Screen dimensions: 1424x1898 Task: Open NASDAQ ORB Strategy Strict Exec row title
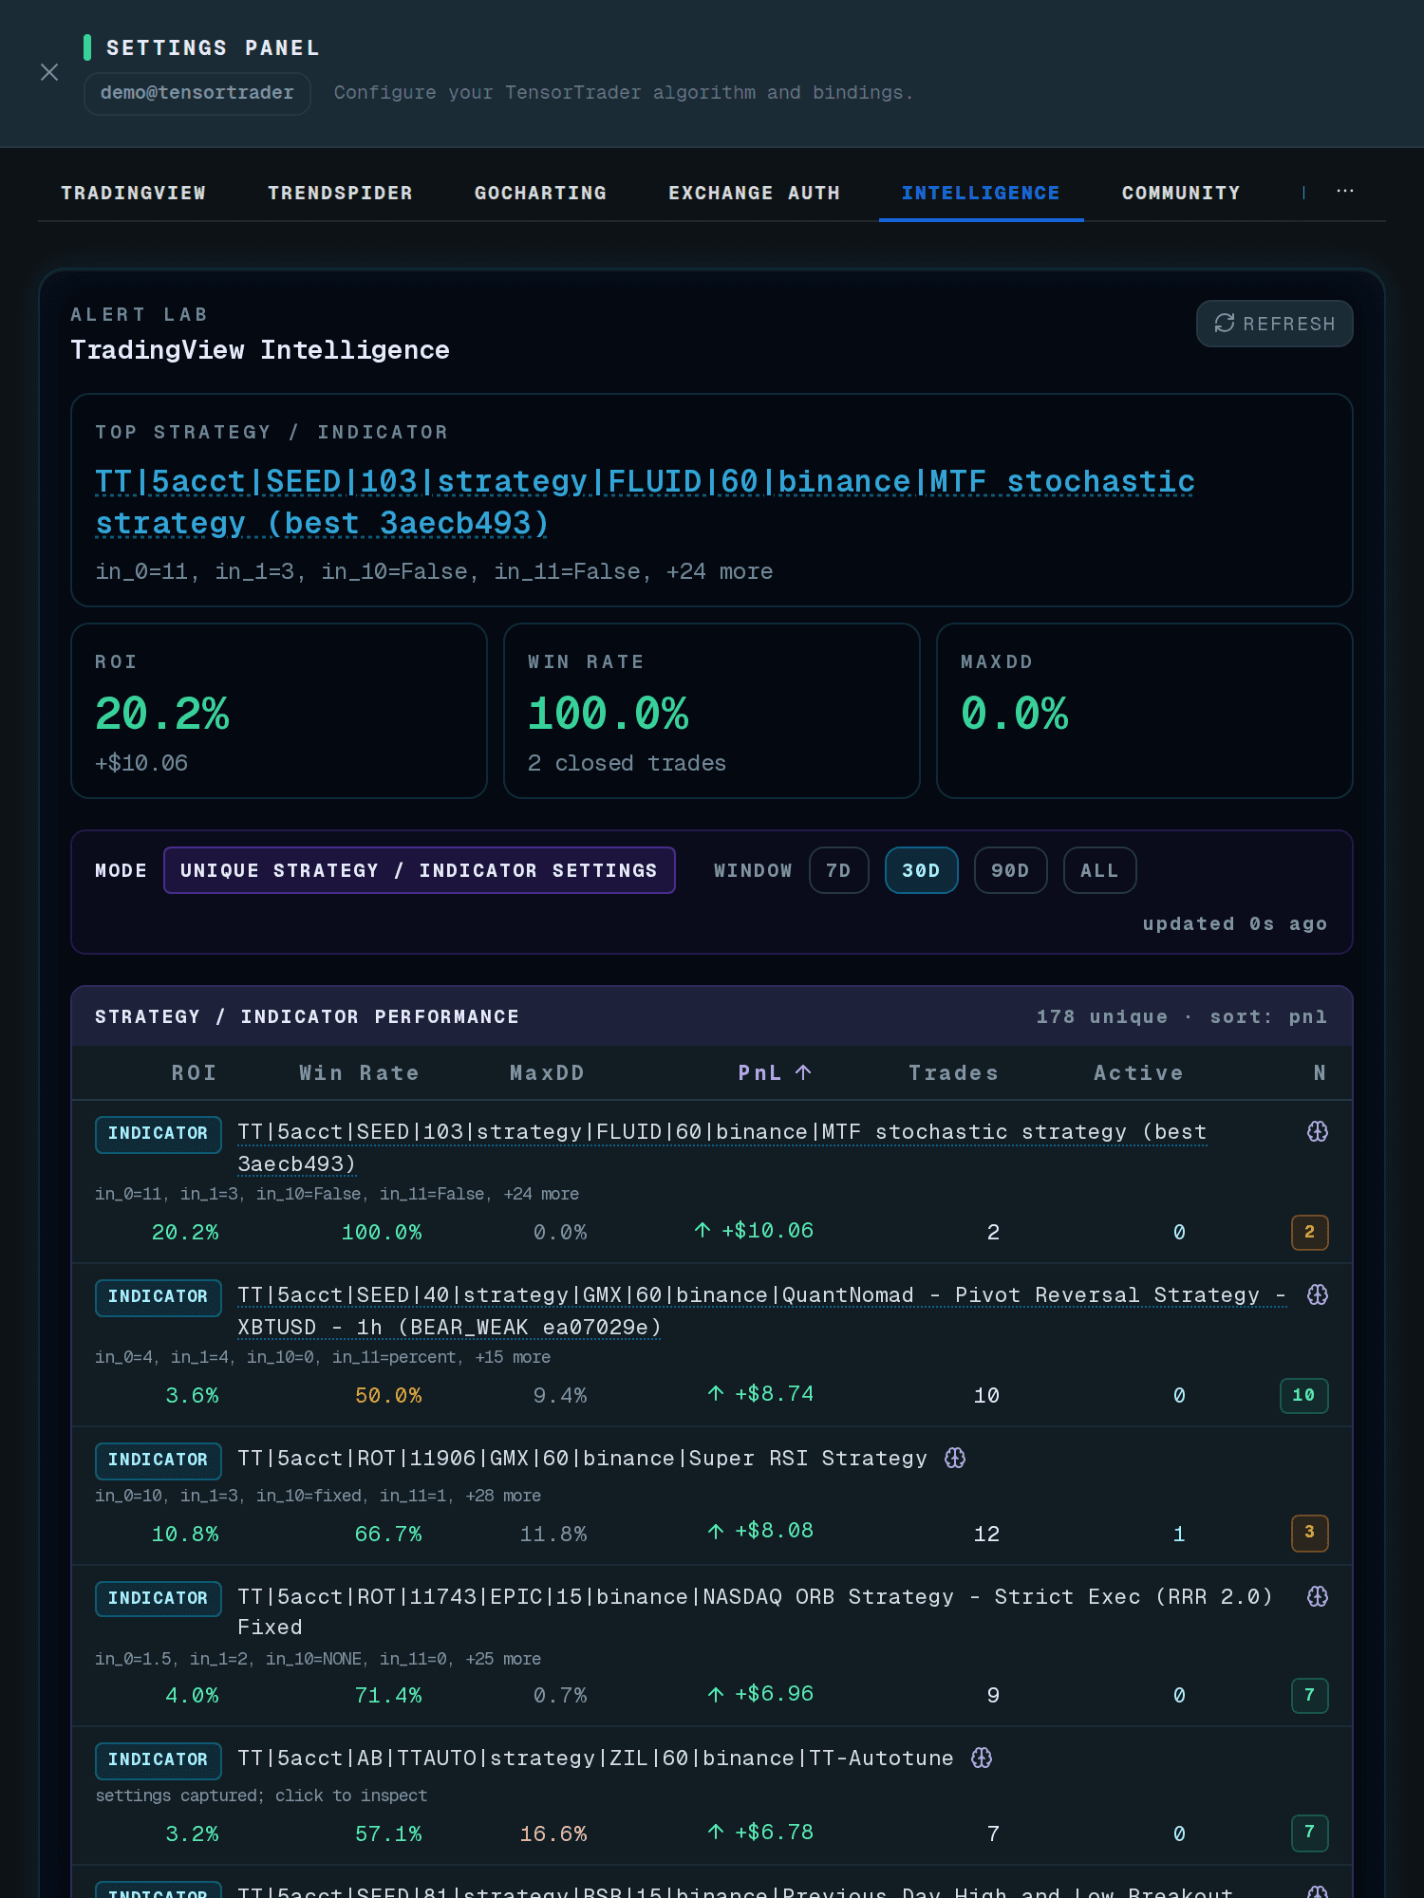(x=755, y=1611)
